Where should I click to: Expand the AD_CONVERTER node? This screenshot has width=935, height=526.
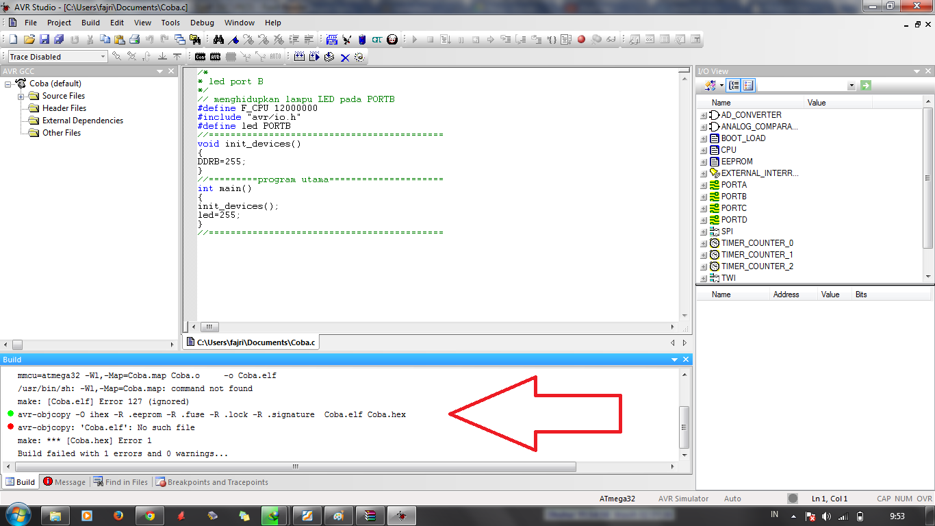(x=704, y=116)
